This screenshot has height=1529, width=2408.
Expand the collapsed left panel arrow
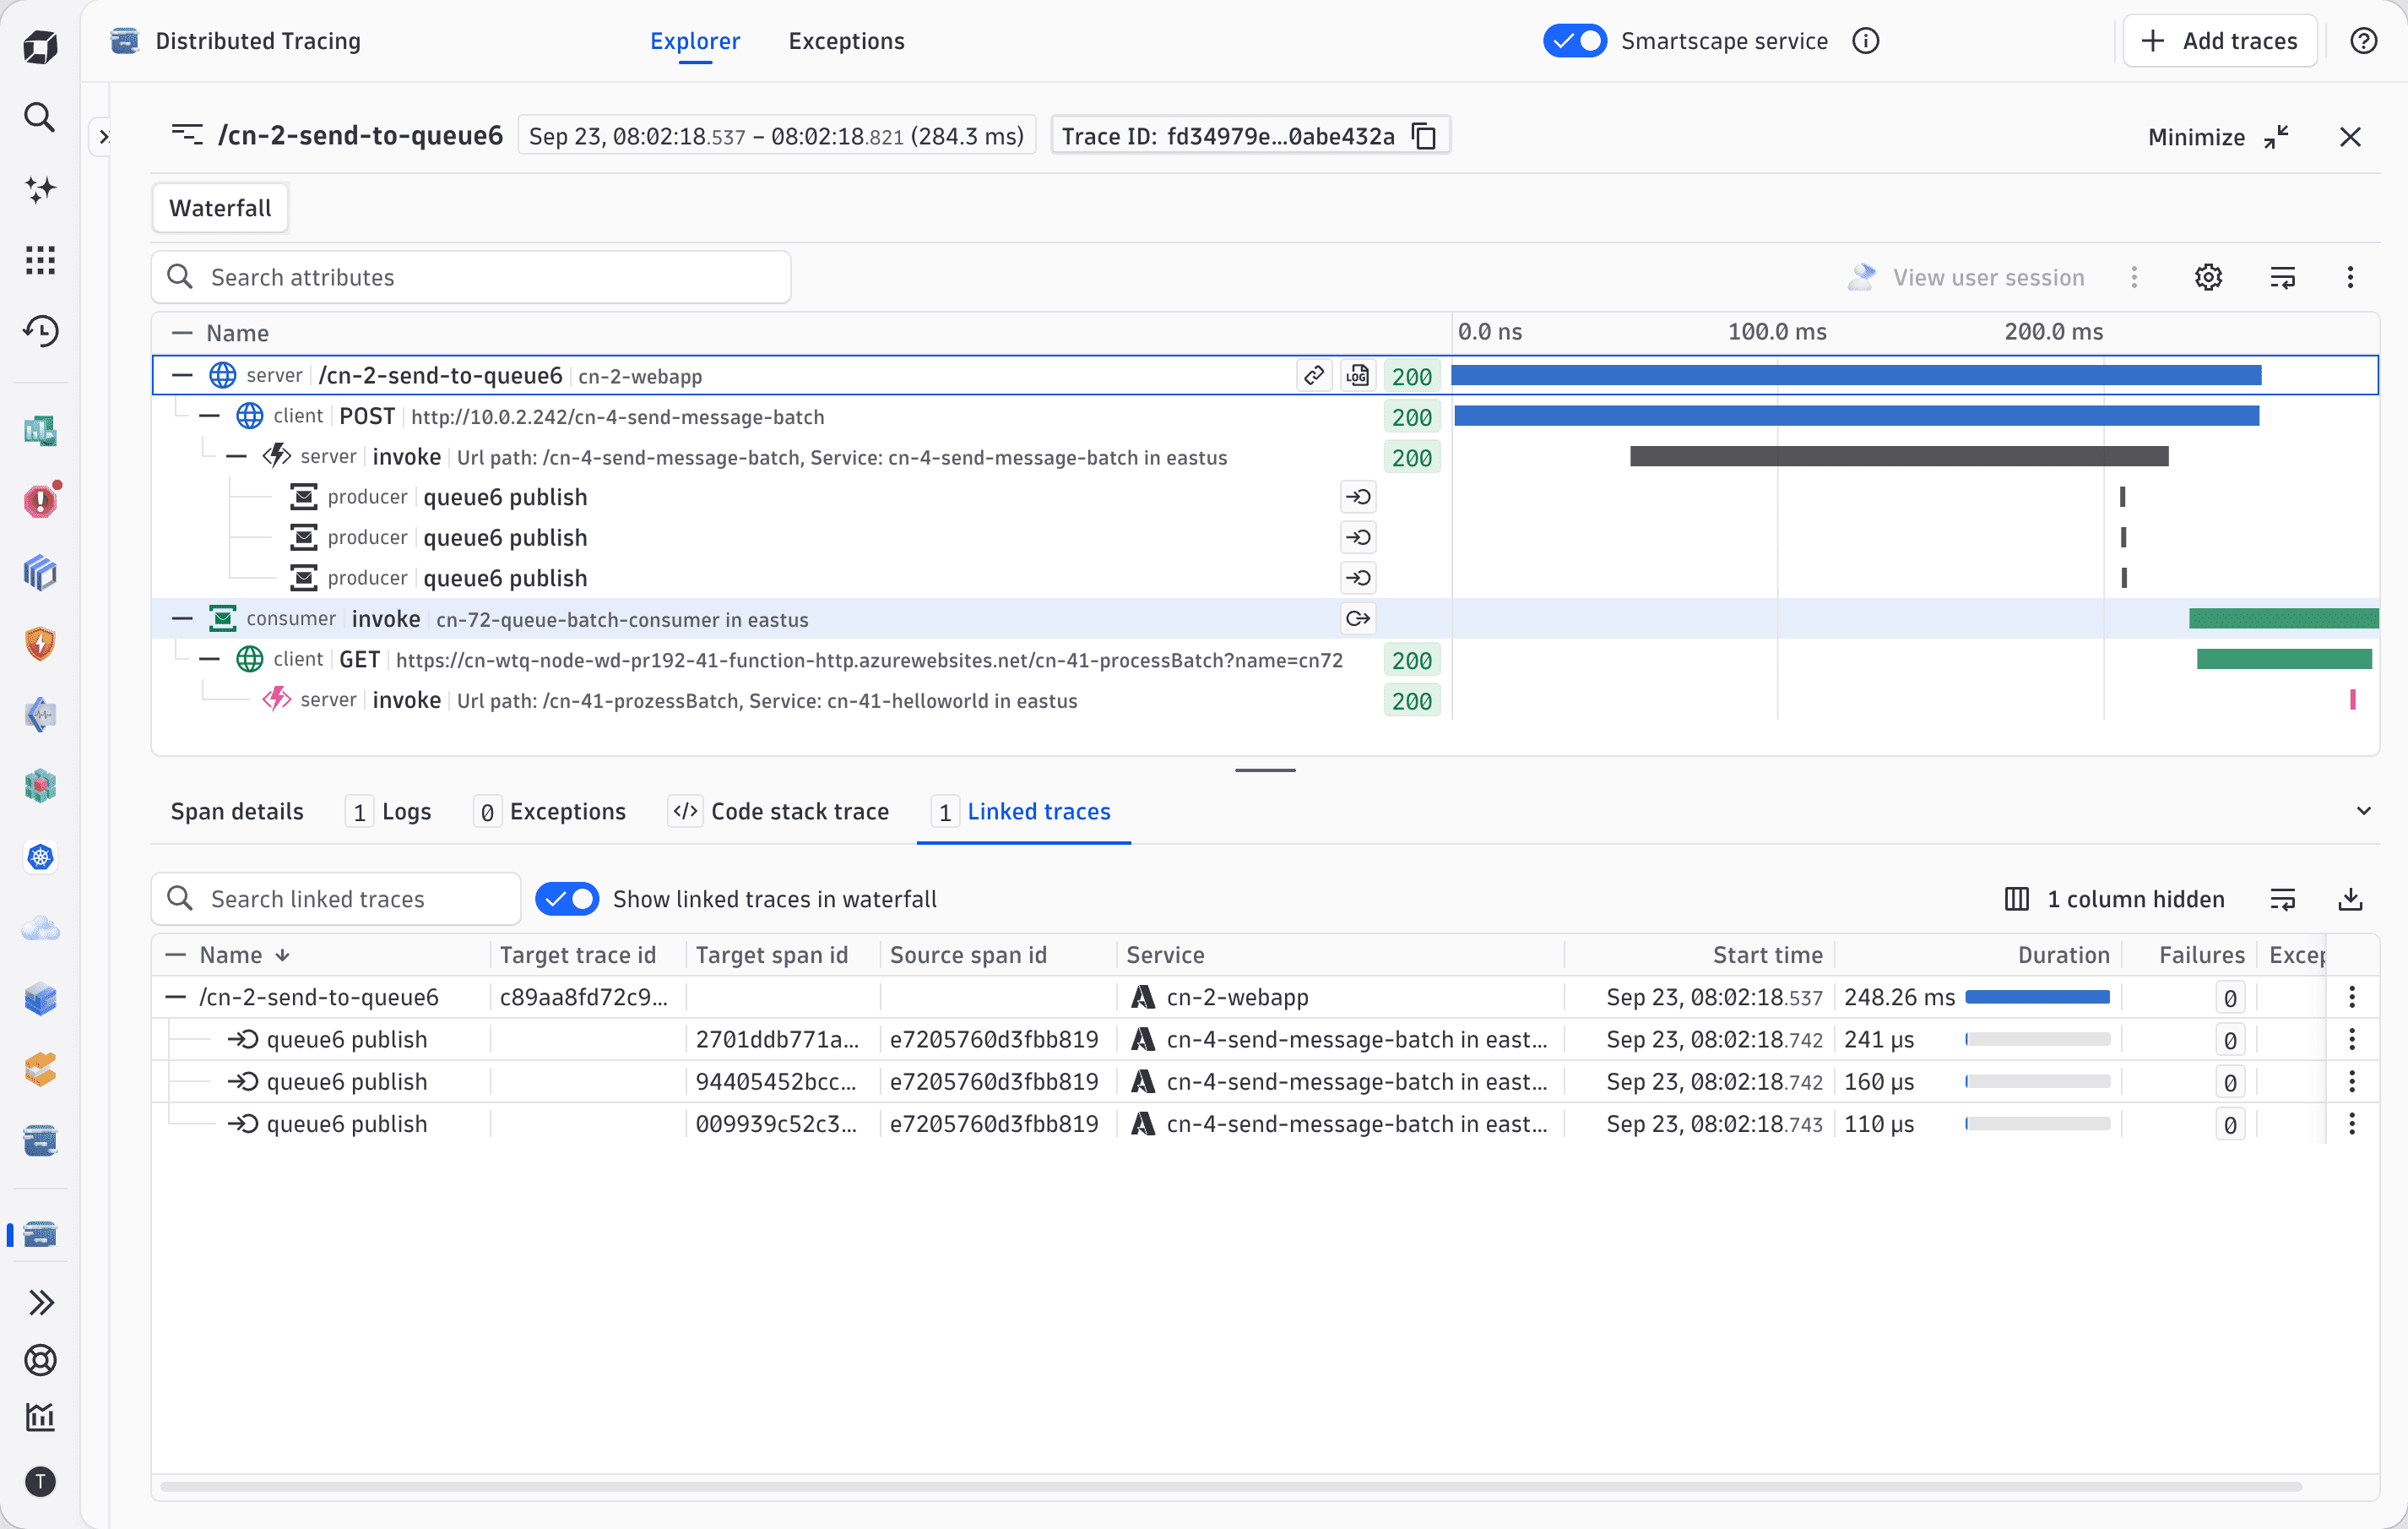tap(103, 136)
